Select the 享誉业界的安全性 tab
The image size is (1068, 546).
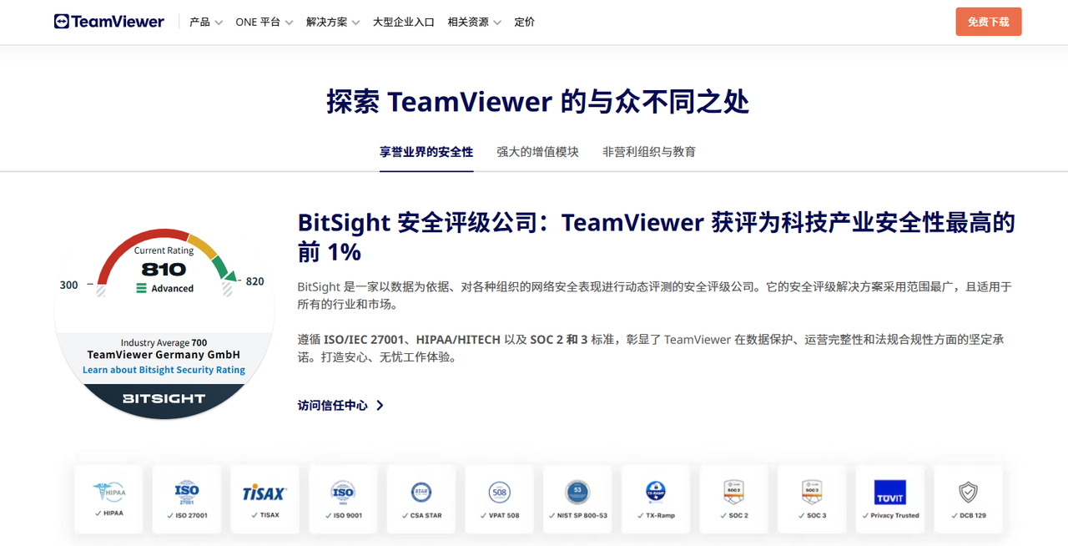(426, 152)
